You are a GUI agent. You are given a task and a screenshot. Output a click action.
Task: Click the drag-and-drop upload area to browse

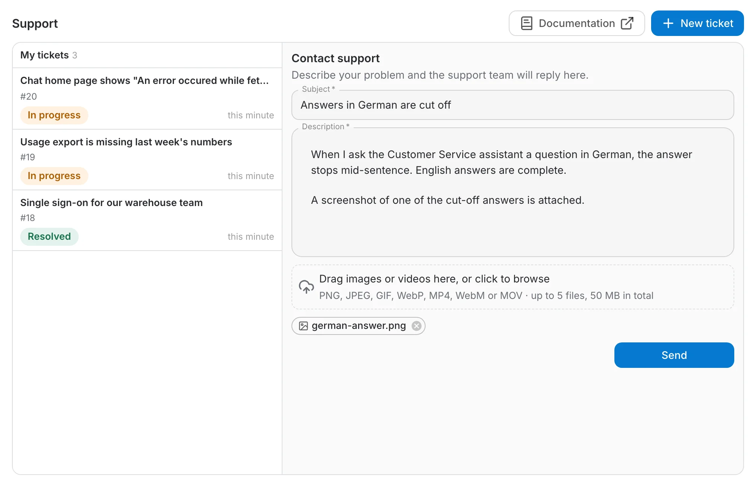pyautogui.click(x=512, y=287)
